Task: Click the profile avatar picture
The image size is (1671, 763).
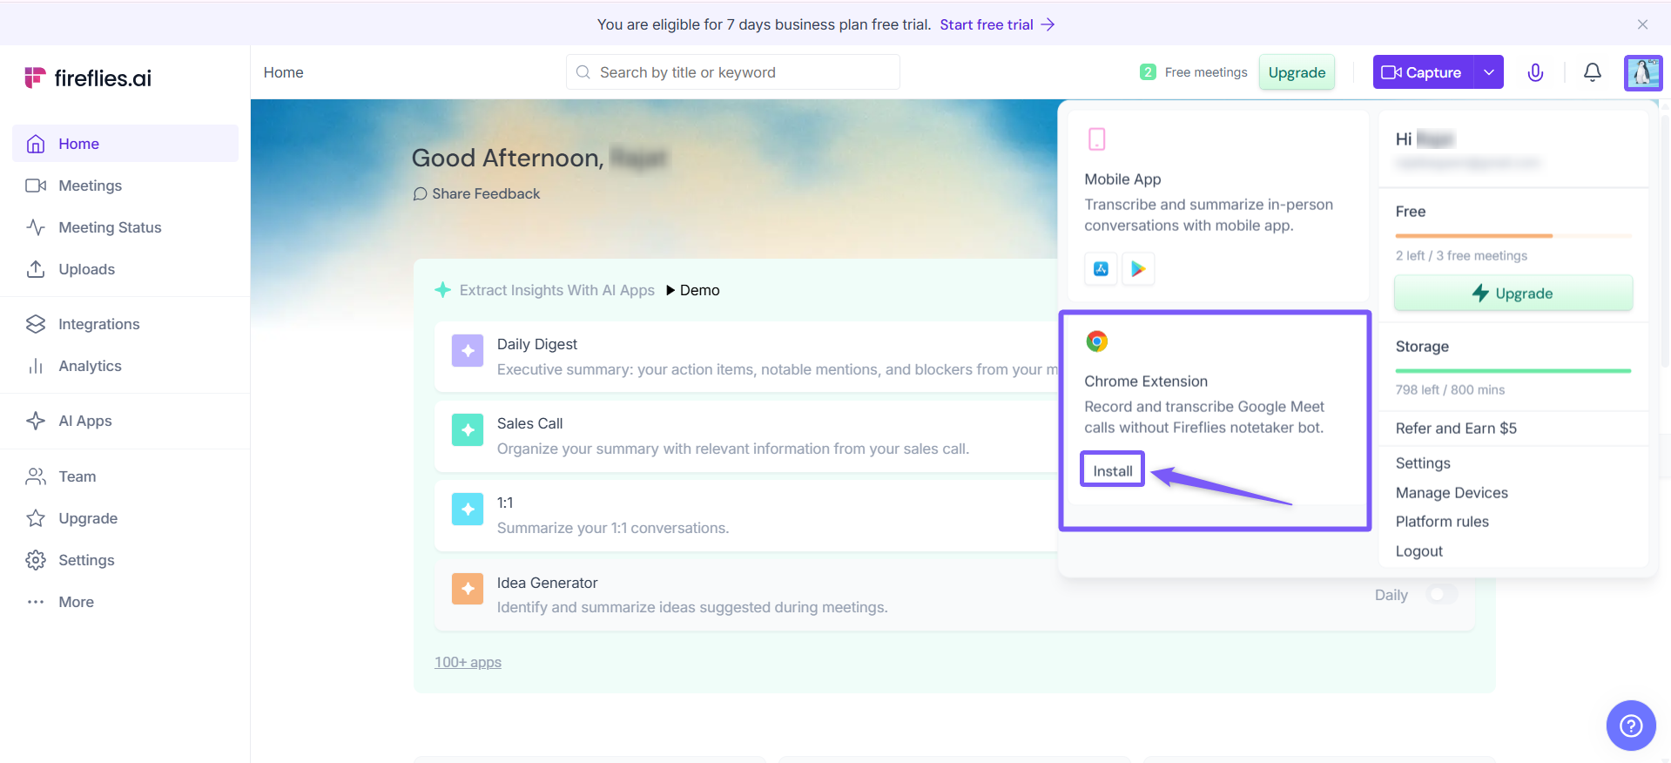Action: click(1642, 72)
